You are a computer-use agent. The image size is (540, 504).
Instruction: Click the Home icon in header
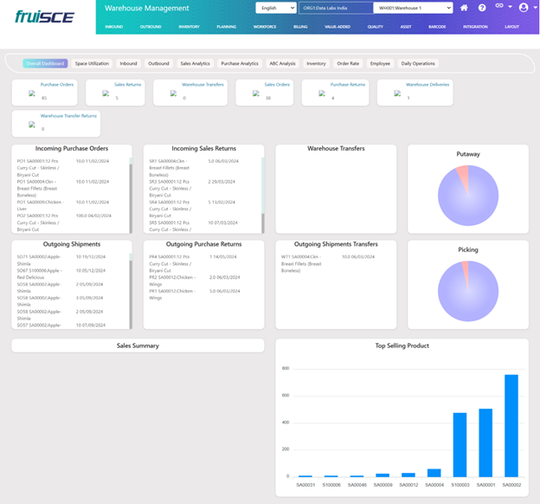(x=464, y=8)
